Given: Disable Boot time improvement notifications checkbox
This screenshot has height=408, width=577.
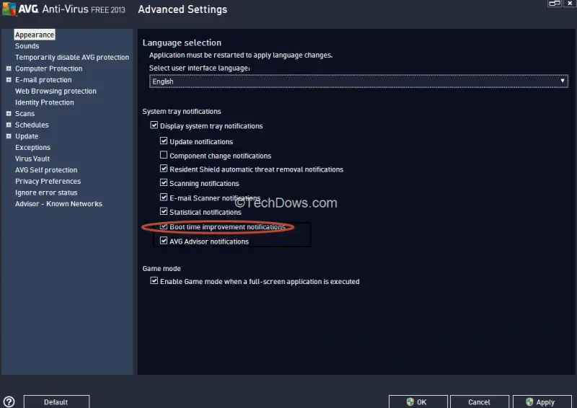Looking at the screenshot, I should coord(164,226).
